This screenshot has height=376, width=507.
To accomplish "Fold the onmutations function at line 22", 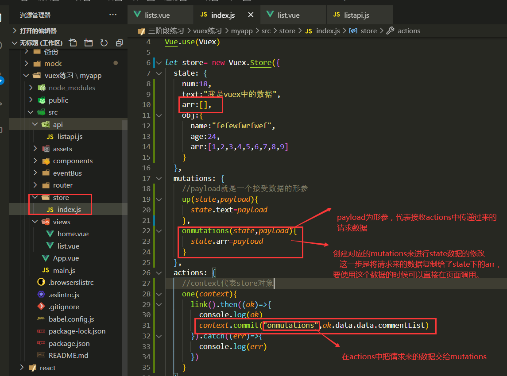I will (x=159, y=231).
